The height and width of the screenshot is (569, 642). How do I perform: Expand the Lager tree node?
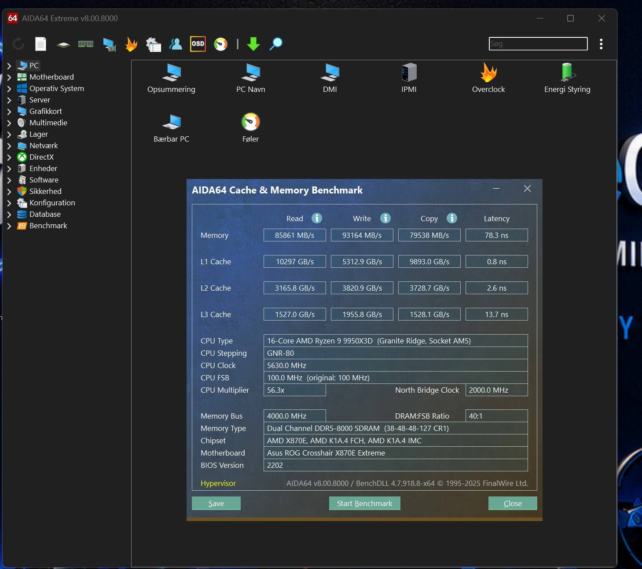click(x=9, y=135)
